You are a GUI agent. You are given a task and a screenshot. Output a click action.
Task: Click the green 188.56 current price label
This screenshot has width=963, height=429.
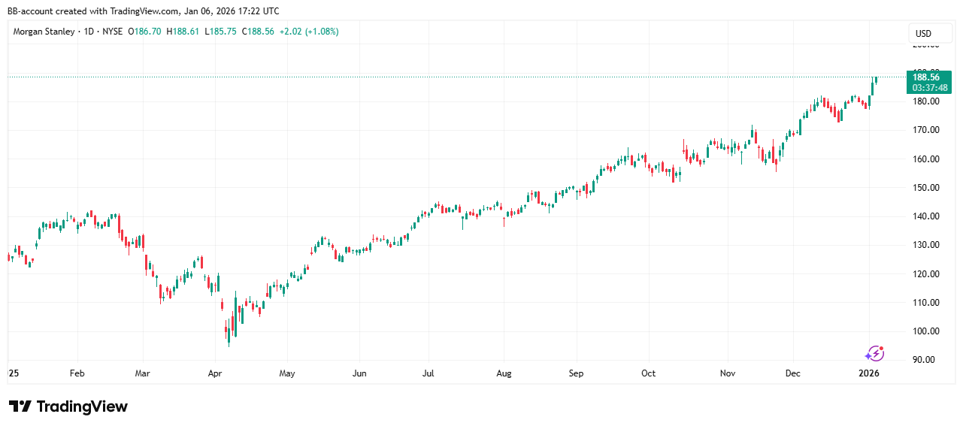(x=925, y=77)
